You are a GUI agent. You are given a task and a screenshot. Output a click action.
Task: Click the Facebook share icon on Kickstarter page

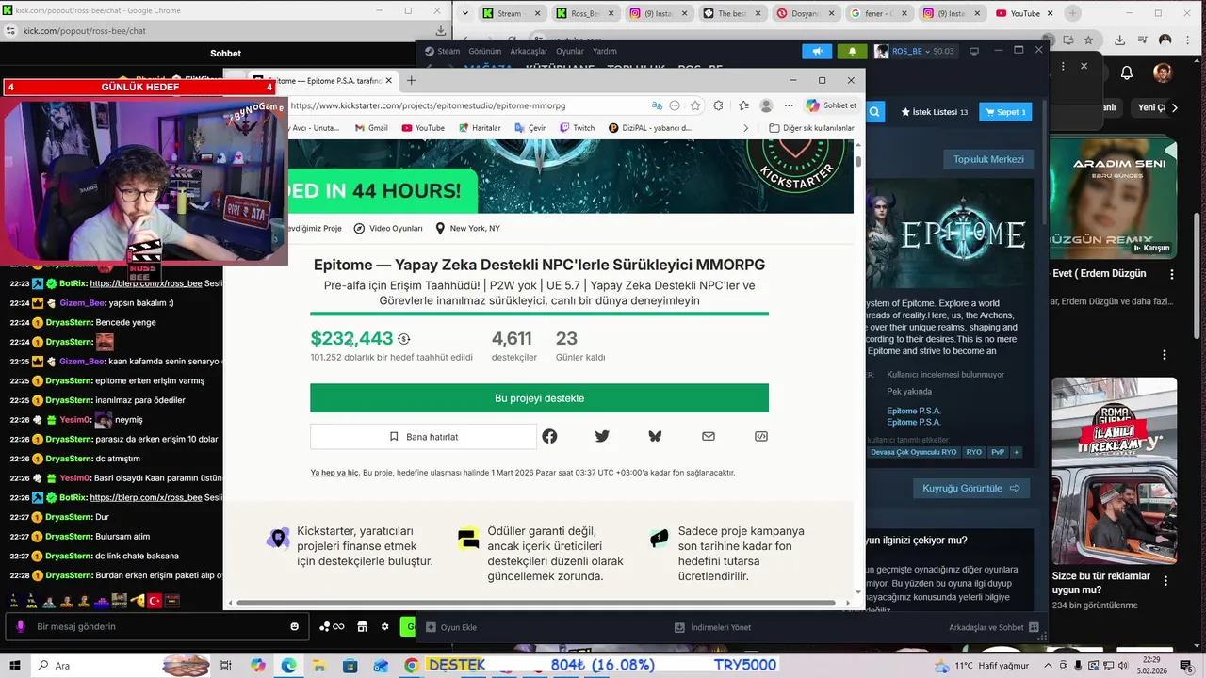coord(549,436)
